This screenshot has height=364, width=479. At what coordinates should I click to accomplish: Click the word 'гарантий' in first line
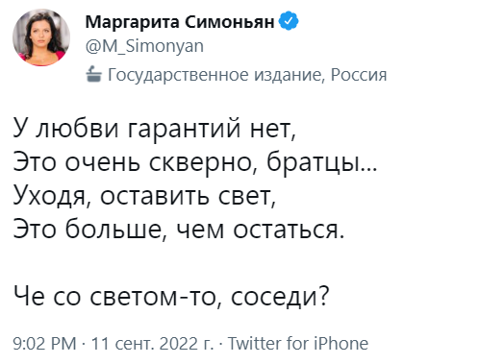coord(184,130)
